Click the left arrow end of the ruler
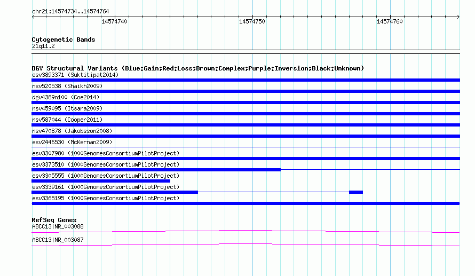475x276 pixels. pos(33,17)
